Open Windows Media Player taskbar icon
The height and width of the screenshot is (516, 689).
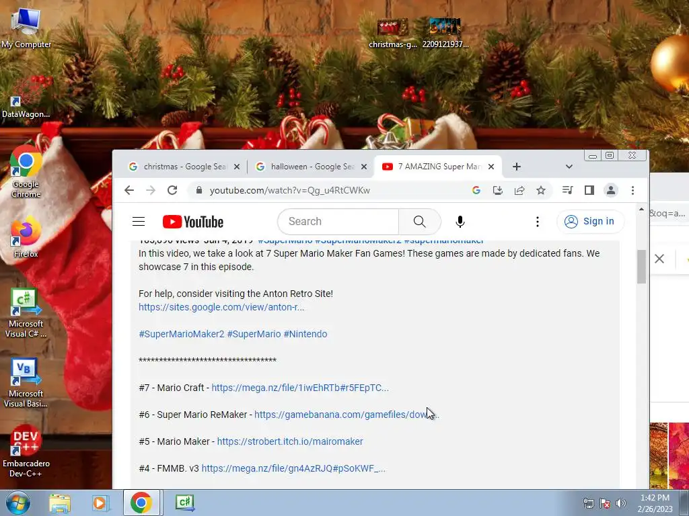(100, 503)
